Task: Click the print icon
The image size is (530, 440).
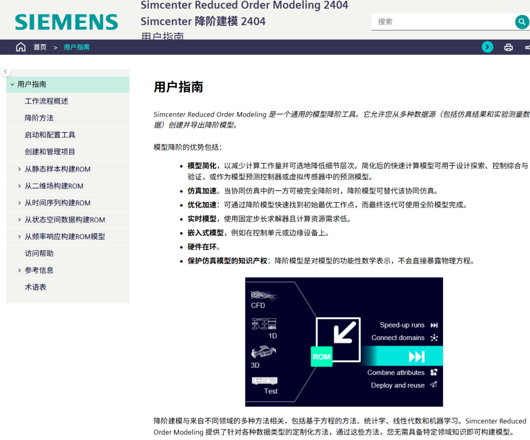Action: point(508,47)
